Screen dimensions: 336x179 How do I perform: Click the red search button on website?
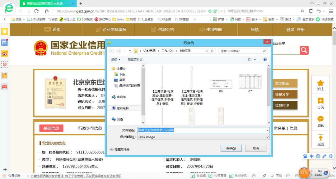point(304,50)
